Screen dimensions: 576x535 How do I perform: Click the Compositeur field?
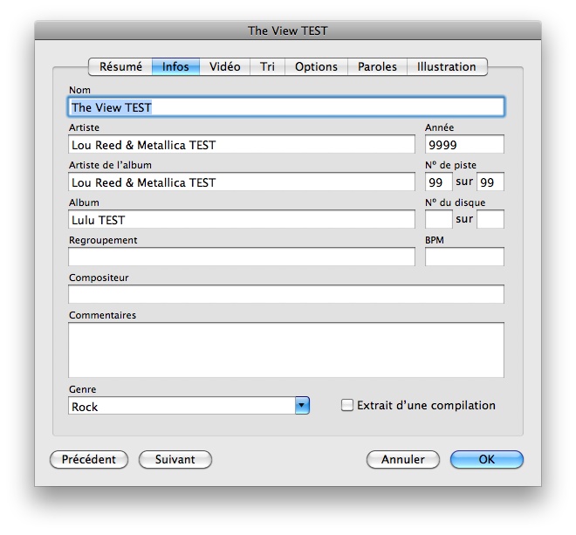tap(286, 294)
